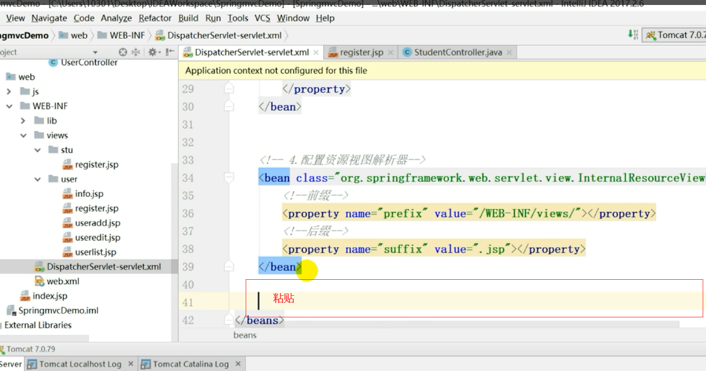Viewport: 706px width, 371px height.
Task: Collapse the views folder arrow
Action: [23, 135]
